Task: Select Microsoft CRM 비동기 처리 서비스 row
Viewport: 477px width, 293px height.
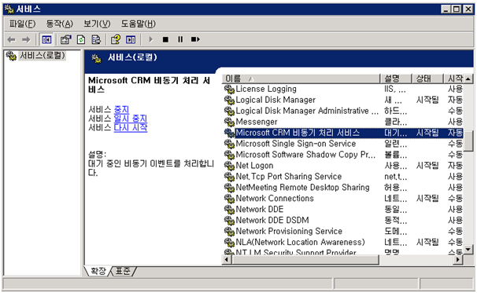Action: click(343, 133)
